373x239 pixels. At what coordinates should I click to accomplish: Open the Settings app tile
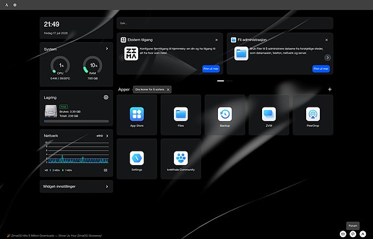(137, 158)
